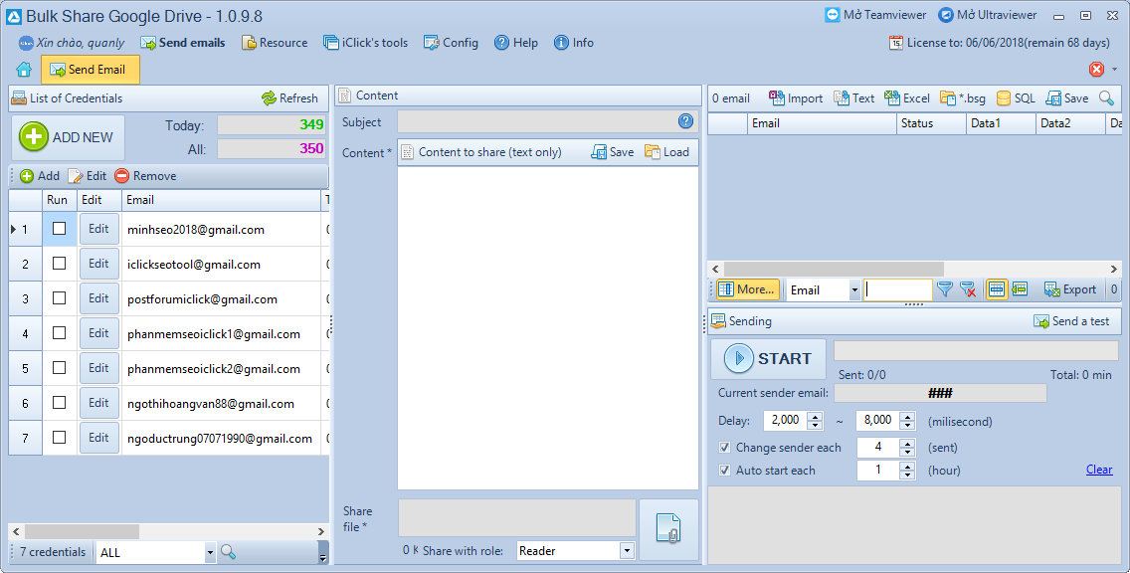Check Run box for postforumiclick@gmail.com

tap(59, 297)
